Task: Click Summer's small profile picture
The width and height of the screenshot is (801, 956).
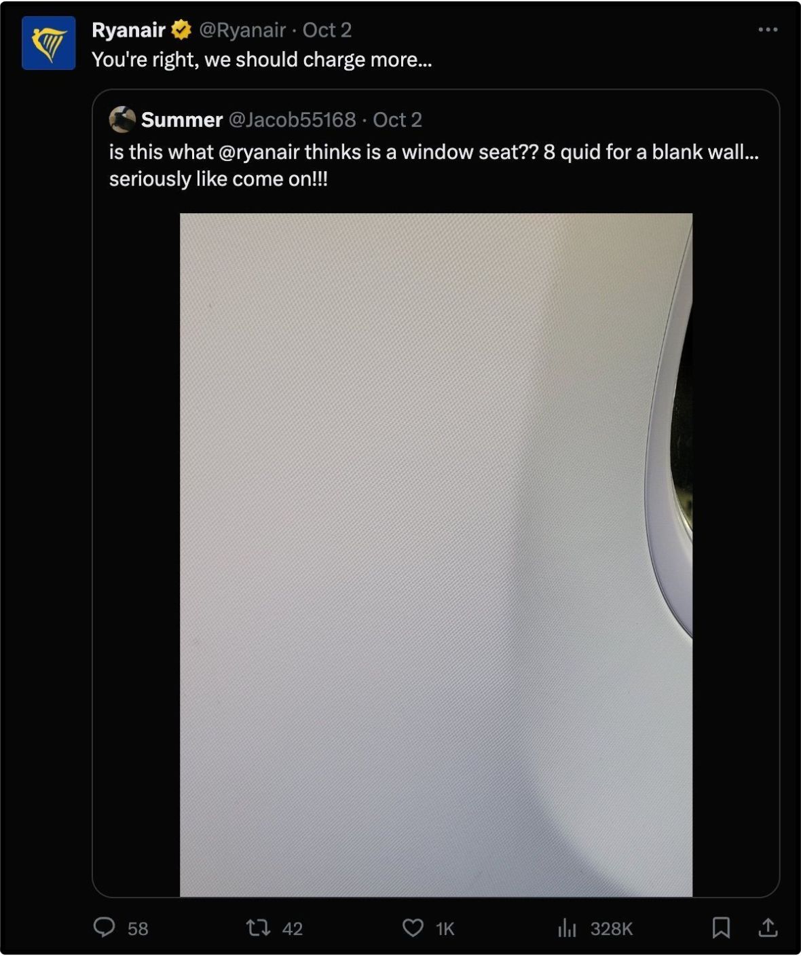Action: coord(122,119)
